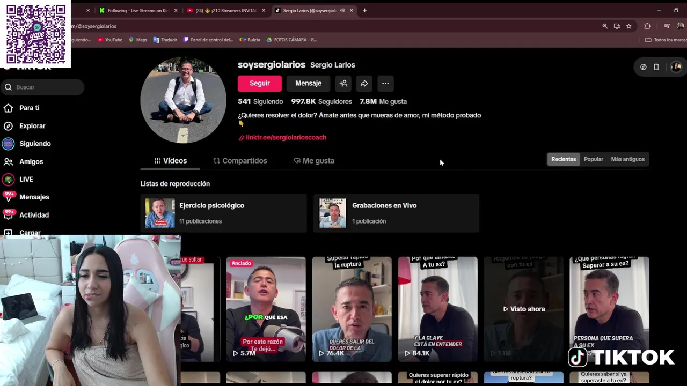Click the follow-suggestions person icon beside Mensaje

(343, 83)
